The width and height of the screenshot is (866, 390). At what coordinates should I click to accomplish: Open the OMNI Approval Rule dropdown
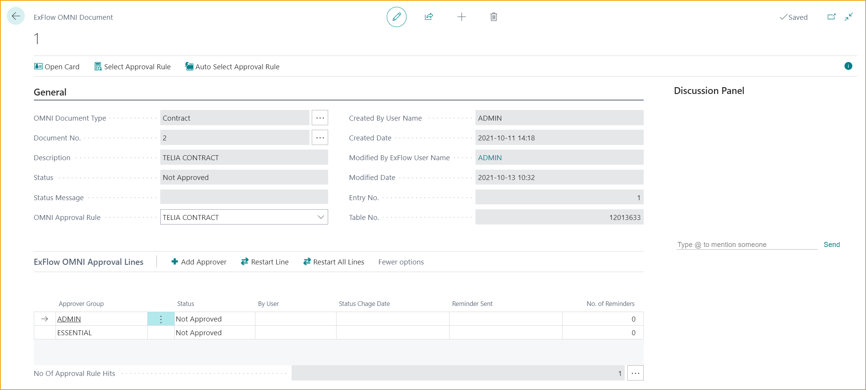pyautogui.click(x=320, y=217)
